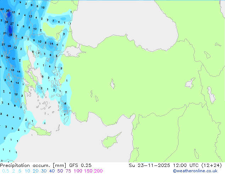
Task: Pick the 50 mm legend value
Action: point(60,171)
